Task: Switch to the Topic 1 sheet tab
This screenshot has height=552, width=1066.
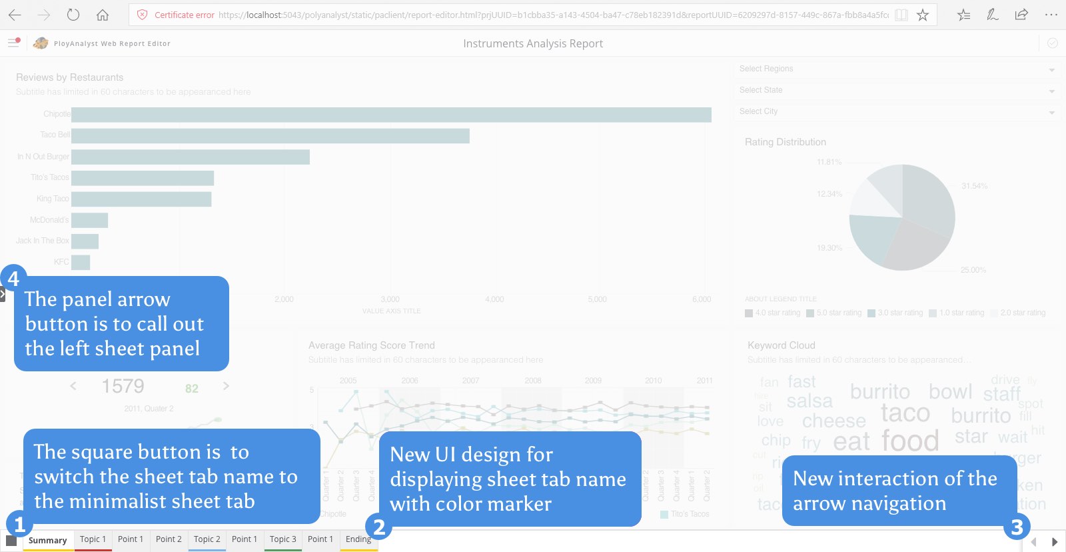Action: [93, 540]
